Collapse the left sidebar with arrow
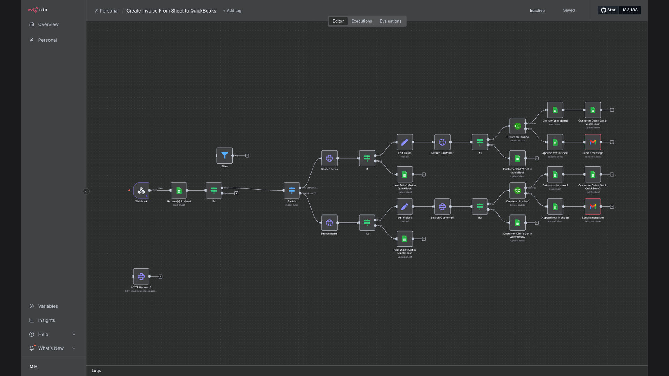This screenshot has height=376, width=669. point(86,191)
